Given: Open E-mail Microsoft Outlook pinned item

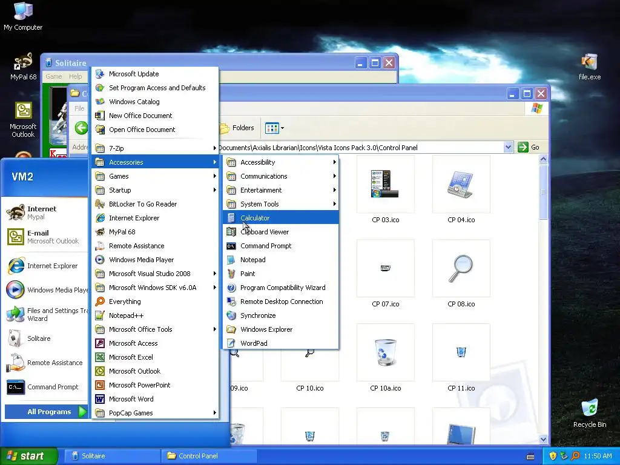Looking at the screenshot, I should [x=45, y=237].
